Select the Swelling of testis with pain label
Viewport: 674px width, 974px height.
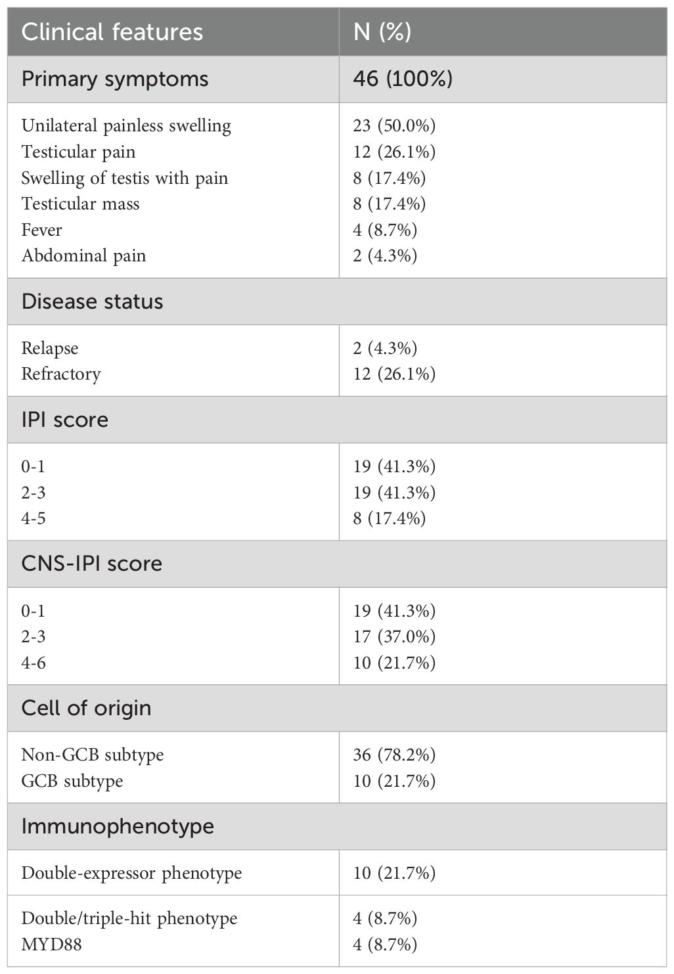tap(125, 178)
